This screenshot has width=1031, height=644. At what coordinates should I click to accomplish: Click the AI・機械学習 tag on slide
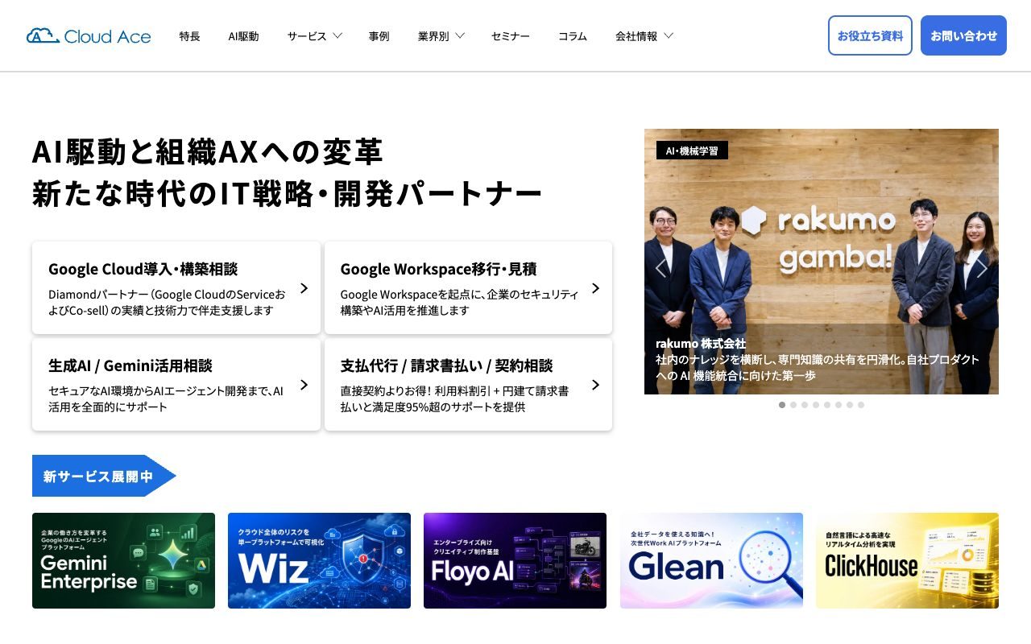coord(692,151)
